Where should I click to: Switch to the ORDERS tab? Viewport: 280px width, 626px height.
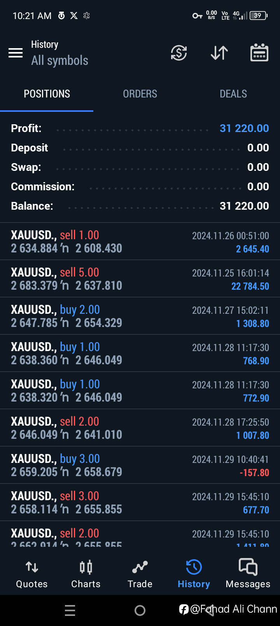click(140, 94)
